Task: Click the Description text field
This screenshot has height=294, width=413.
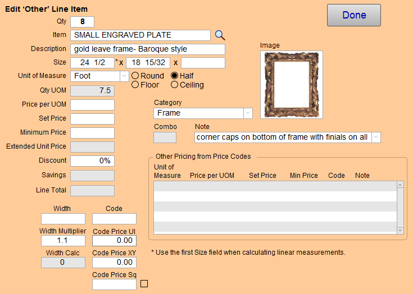Action: coord(147,49)
